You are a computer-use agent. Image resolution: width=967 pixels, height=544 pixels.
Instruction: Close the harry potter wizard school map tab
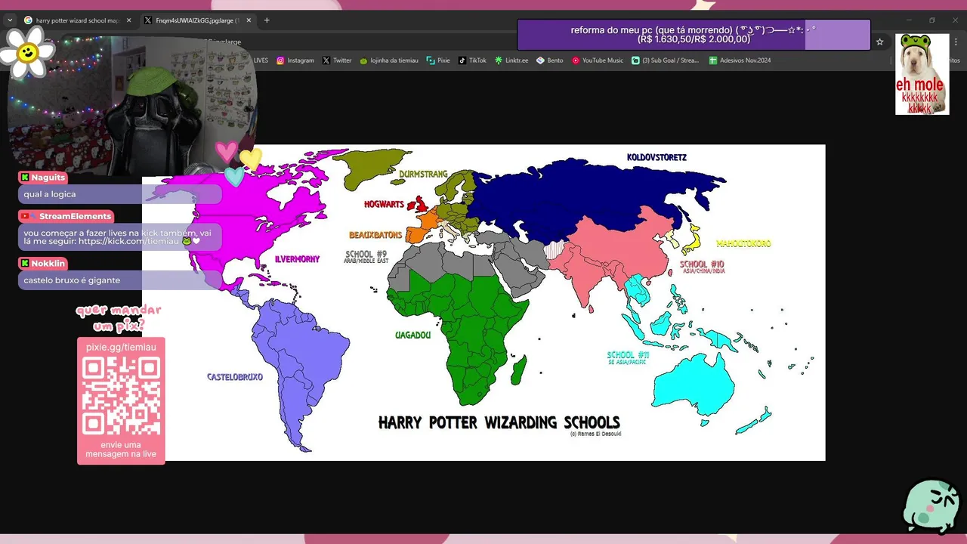pos(128,20)
